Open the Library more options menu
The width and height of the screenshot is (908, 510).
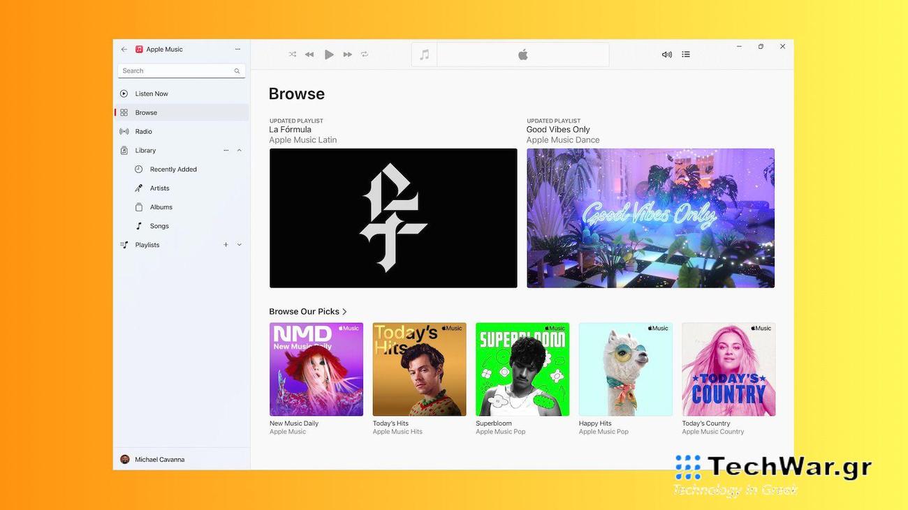point(226,149)
